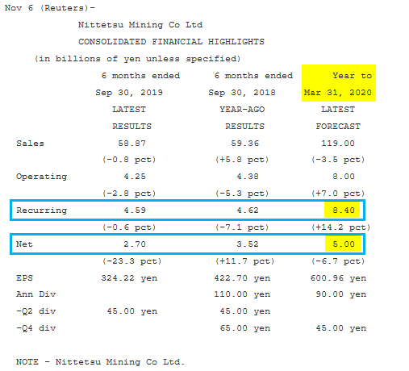Click Recurring year-ago value 4.62
Image resolution: width=409 pixels, height=371 pixels.
(x=248, y=211)
